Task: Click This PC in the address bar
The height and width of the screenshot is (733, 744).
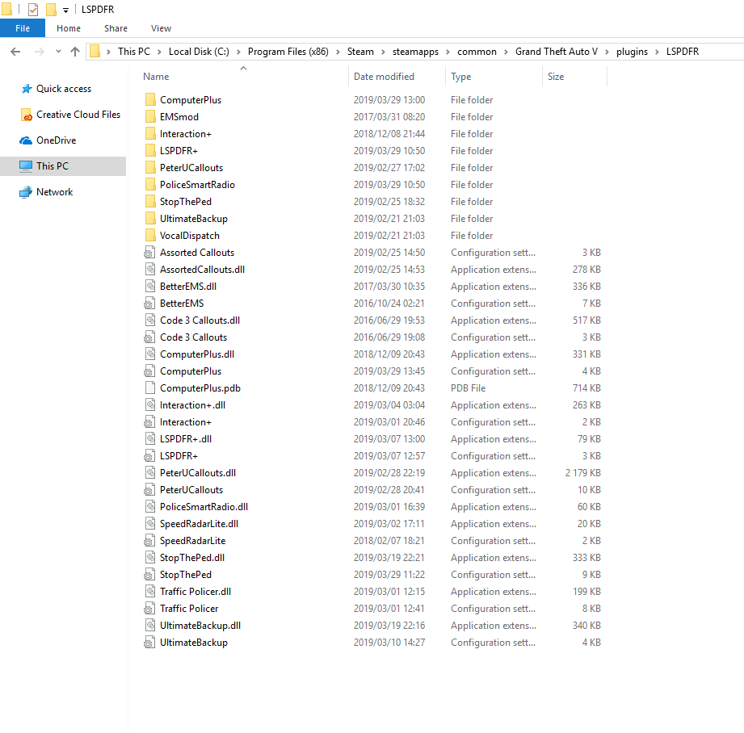Action: 134,52
